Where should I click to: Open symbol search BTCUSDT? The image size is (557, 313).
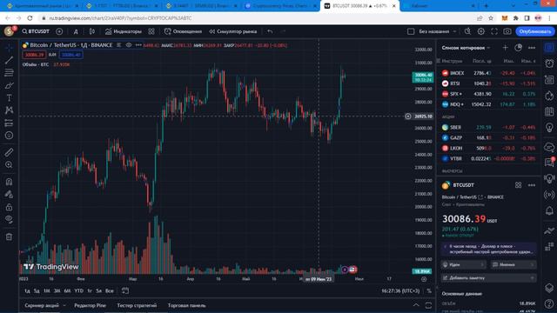36,31
